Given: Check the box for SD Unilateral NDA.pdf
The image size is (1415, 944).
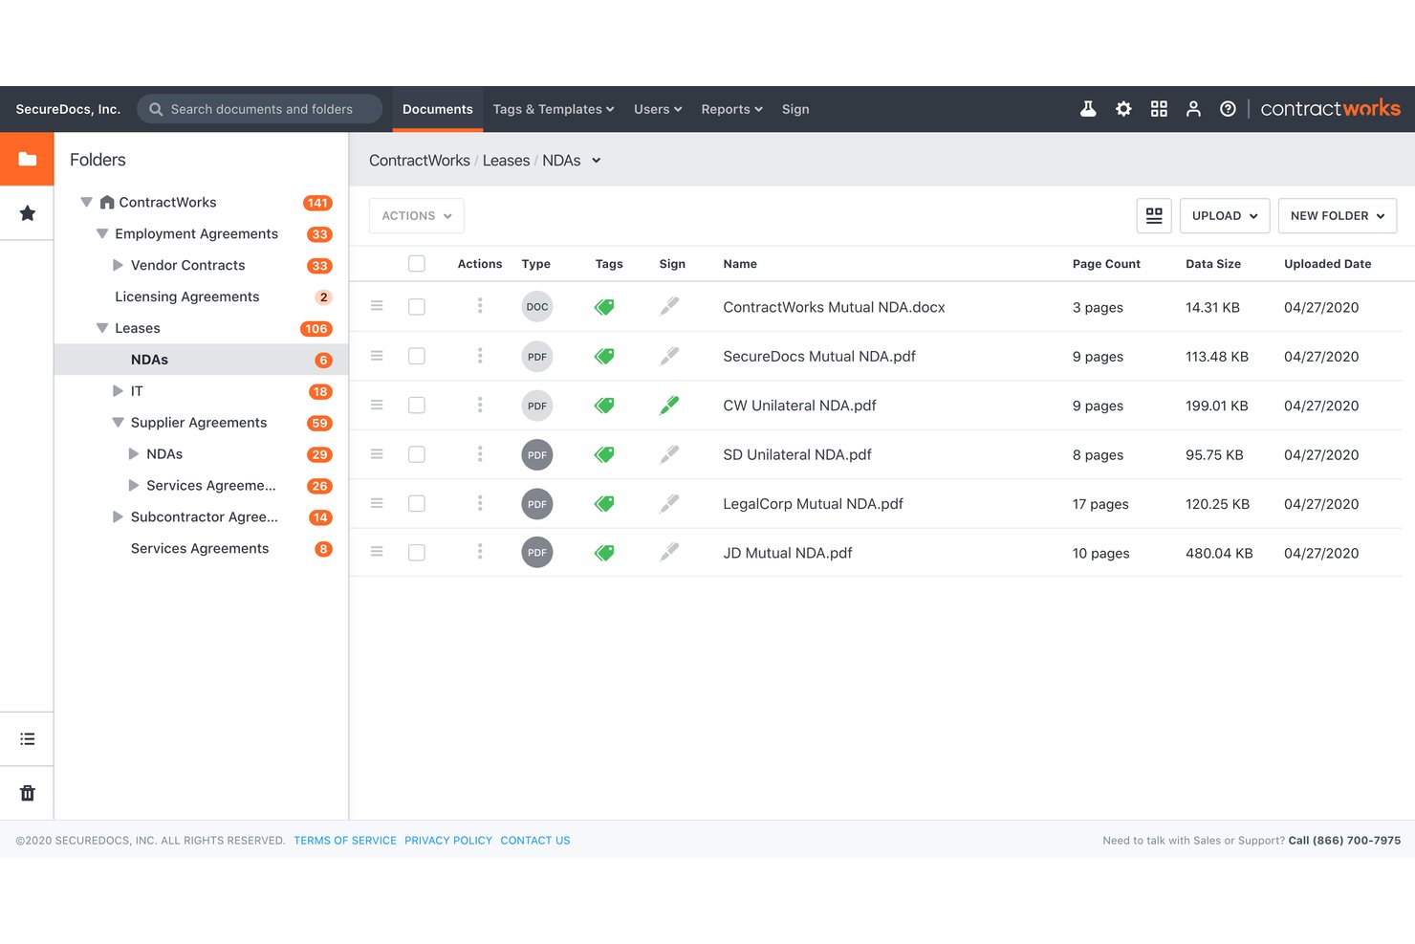Looking at the screenshot, I should click(417, 454).
